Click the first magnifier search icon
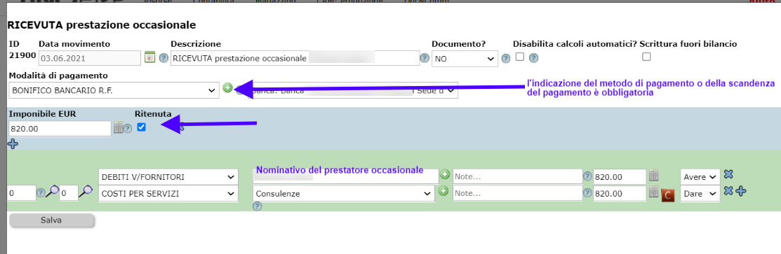The width and height of the screenshot is (781, 254). (53, 191)
